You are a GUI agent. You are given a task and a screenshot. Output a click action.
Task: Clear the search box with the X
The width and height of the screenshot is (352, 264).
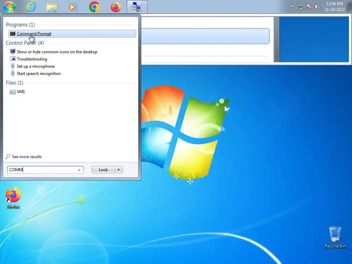tap(79, 170)
